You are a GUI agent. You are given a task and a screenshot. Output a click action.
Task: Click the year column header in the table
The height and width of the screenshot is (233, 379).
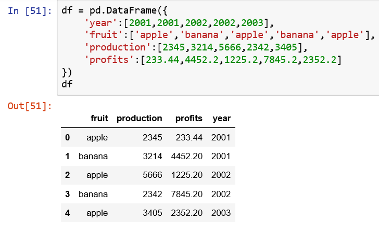tap(222, 119)
